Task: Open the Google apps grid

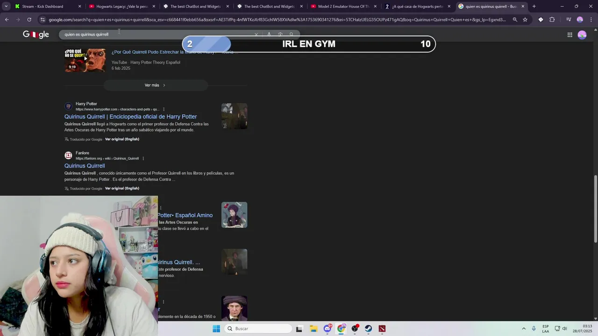Action: 570,35
